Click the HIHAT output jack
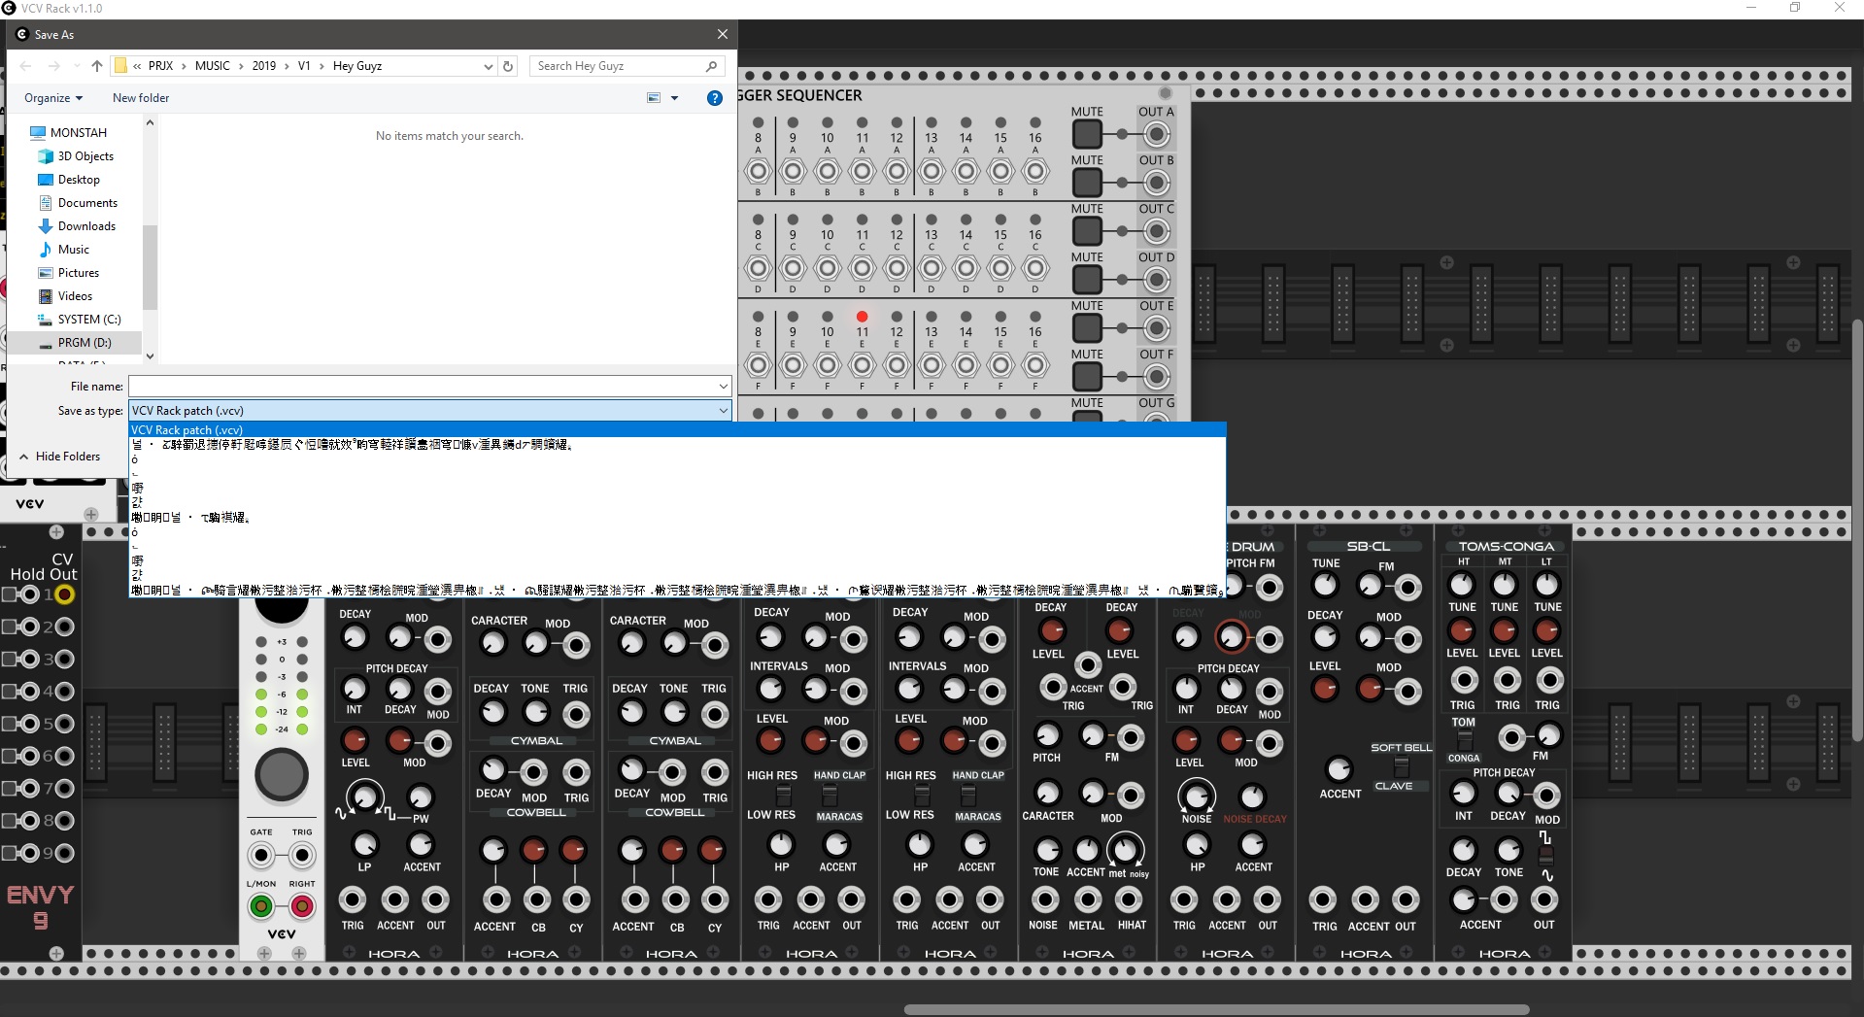 tap(1129, 899)
